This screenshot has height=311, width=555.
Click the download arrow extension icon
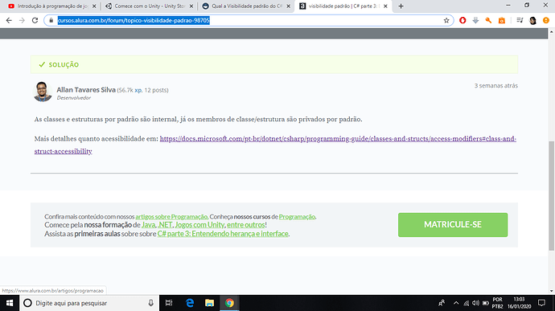point(475,21)
